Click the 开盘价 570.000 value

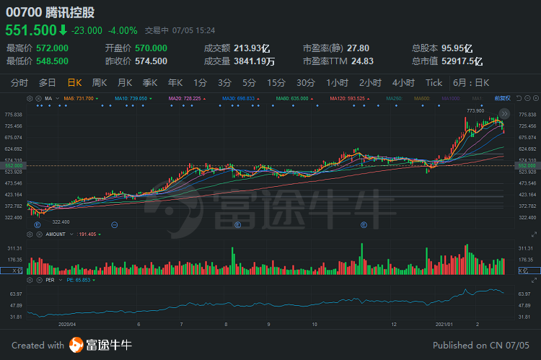pyautogui.click(x=151, y=48)
